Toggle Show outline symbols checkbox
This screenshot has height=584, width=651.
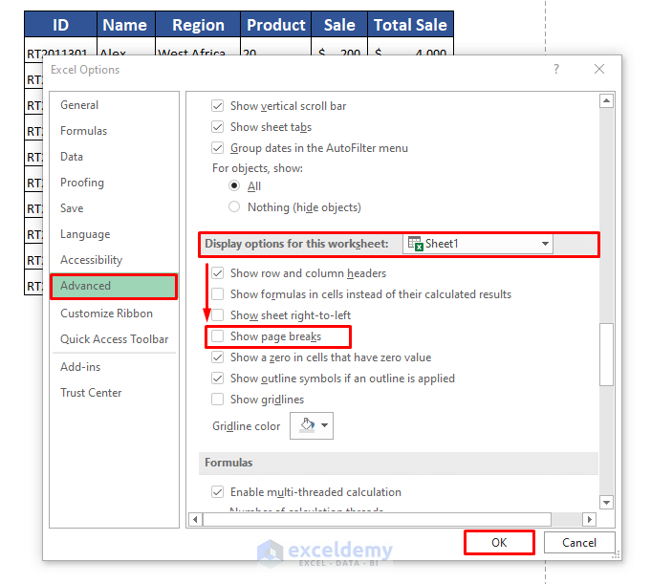pos(218,379)
